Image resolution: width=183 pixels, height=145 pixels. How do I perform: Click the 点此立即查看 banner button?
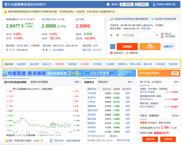(x=99, y=73)
